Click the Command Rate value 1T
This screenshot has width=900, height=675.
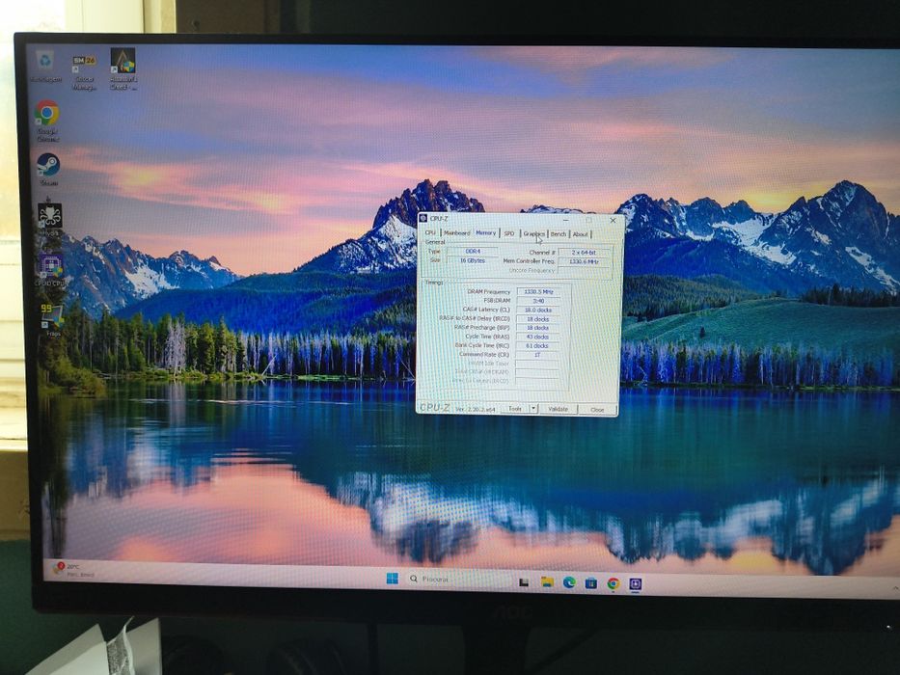click(537, 355)
